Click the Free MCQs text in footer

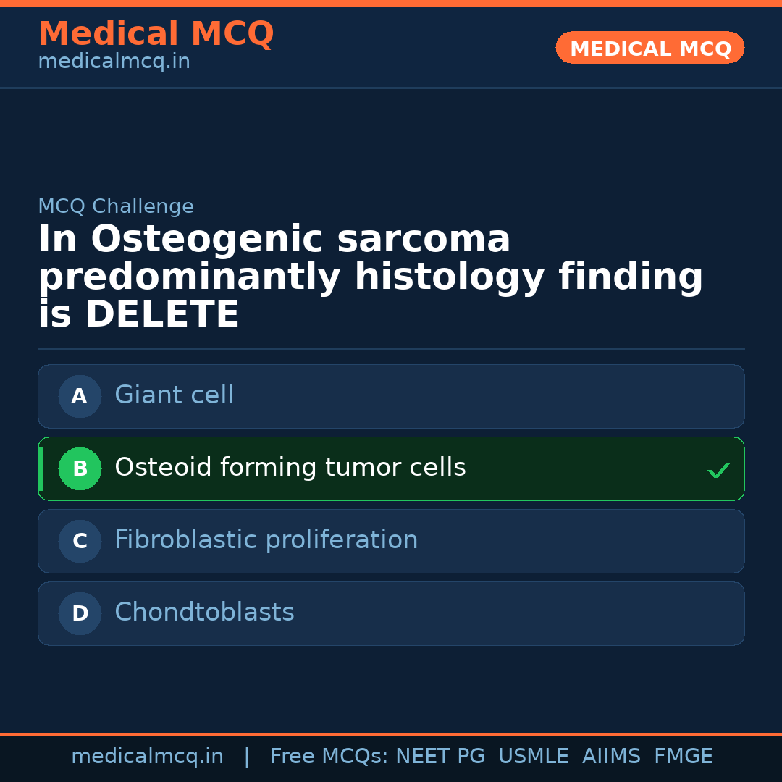pyautogui.click(x=329, y=757)
